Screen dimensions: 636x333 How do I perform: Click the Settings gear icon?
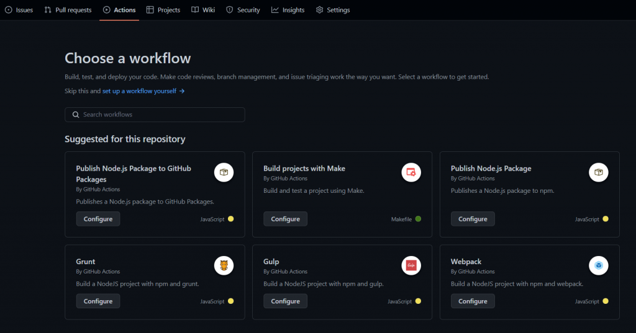[x=320, y=10]
